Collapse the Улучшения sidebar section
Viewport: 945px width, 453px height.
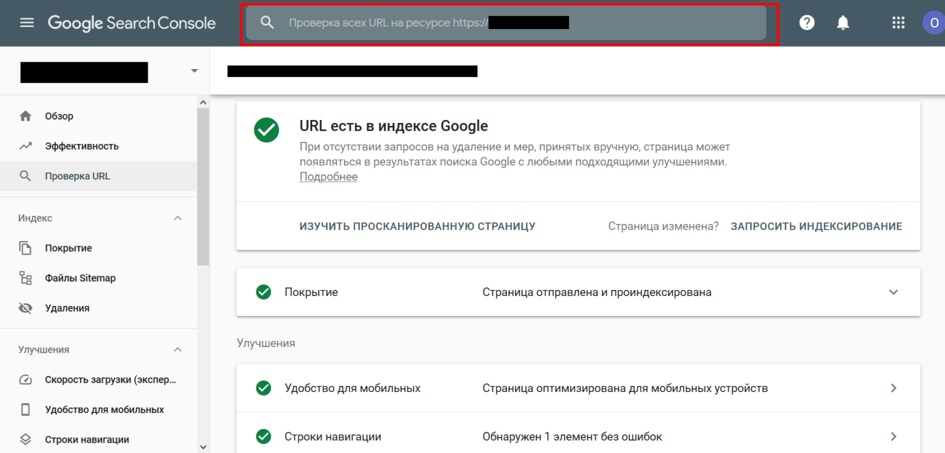pos(178,350)
